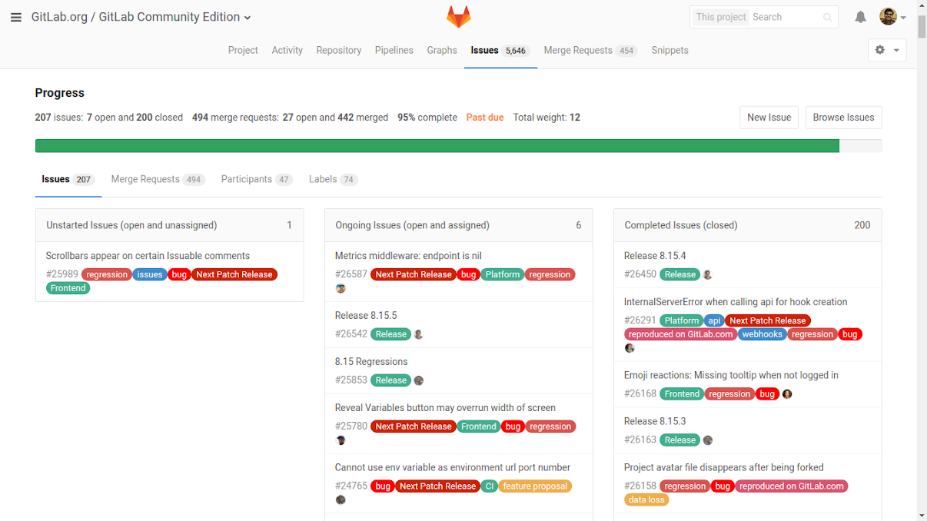Open issue Metrics middleware: endpoint is nil

408,256
